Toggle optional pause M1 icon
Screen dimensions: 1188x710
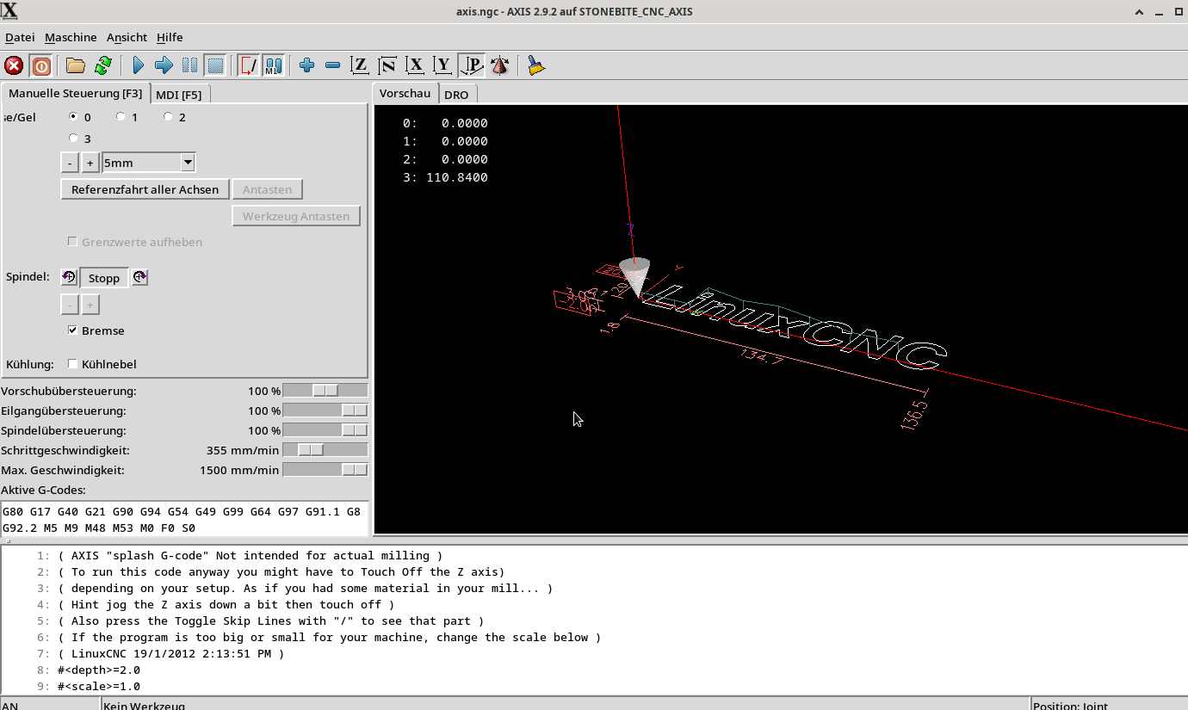coord(274,65)
